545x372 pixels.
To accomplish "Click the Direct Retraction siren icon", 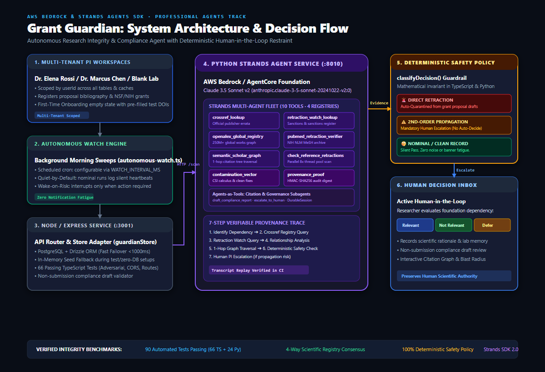I will (403, 100).
